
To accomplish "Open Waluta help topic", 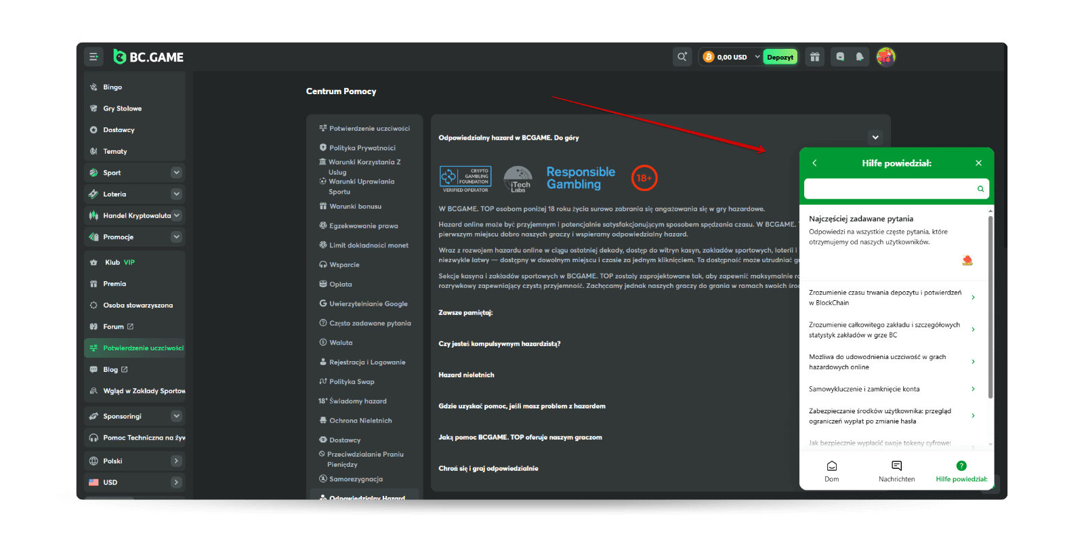I will click(x=336, y=343).
